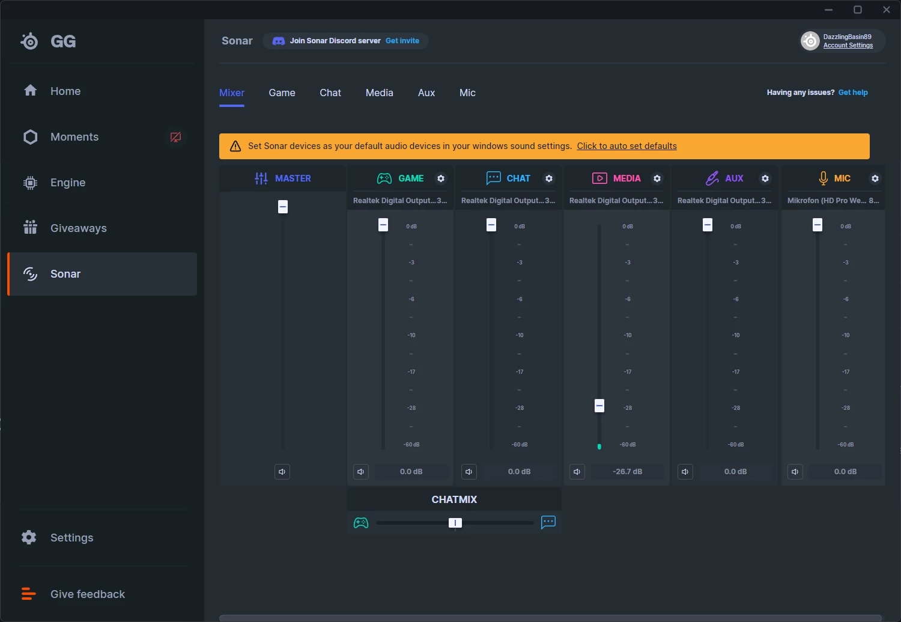Image resolution: width=901 pixels, height=622 pixels.
Task: Click the CHATMIX balance slider handle
Action: pos(455,523)
